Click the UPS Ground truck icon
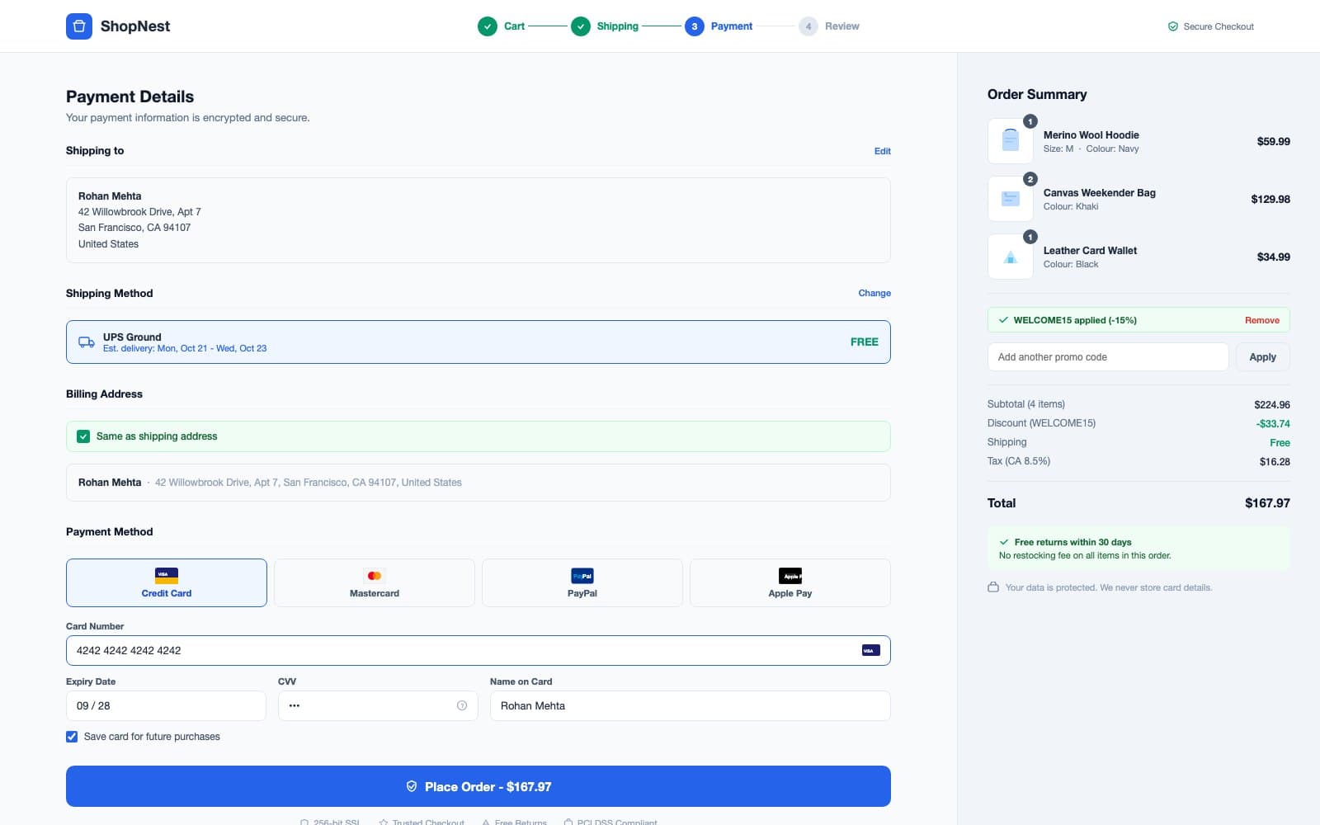 pyautogui.click(x=87, y=342)
